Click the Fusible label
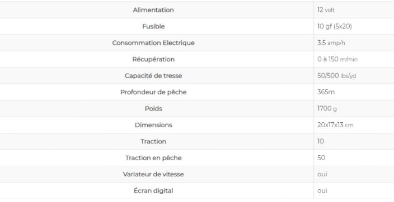This screenshot has height=202, width=394. tap(153, 26)
